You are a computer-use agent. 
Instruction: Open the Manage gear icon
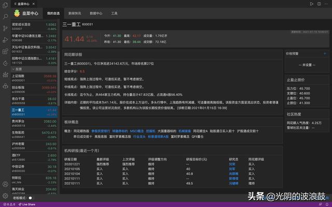[5, 196]
